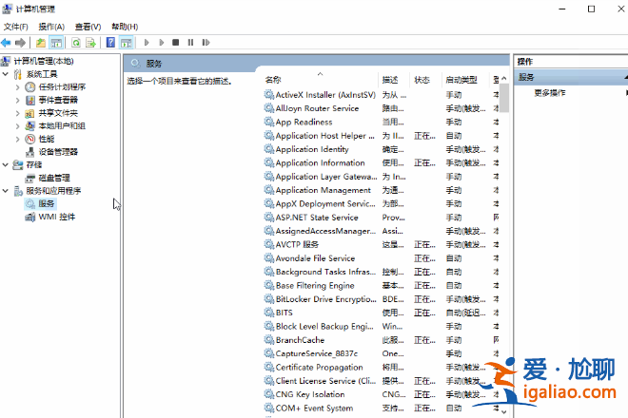Click the Forward arrow toolbar icon
628x418 pixels.
click(x=20, y=43)
